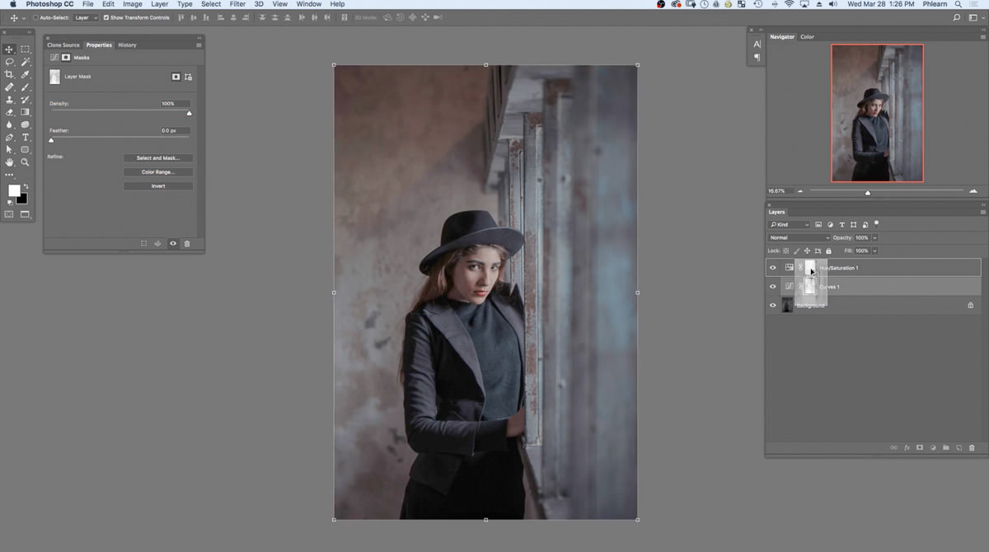
Task: Select the Rectangular Marquee tool
Action: click(25, 49)
